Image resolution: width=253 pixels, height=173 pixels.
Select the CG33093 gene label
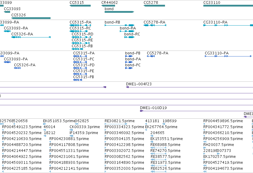click(x=12, y=9)
